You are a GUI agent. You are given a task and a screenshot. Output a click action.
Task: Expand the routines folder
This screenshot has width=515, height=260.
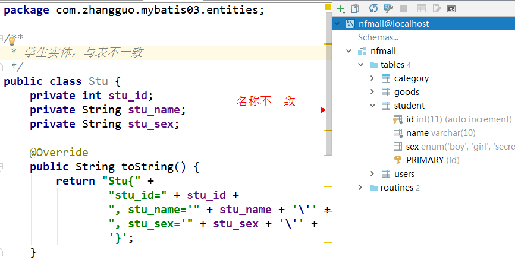[x=360, y=187]
